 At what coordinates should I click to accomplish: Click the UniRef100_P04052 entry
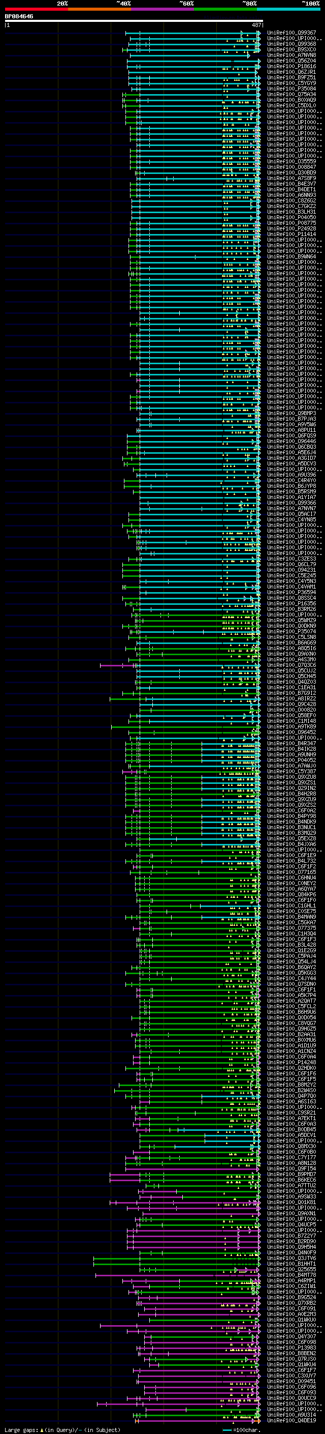click(291, 760)
